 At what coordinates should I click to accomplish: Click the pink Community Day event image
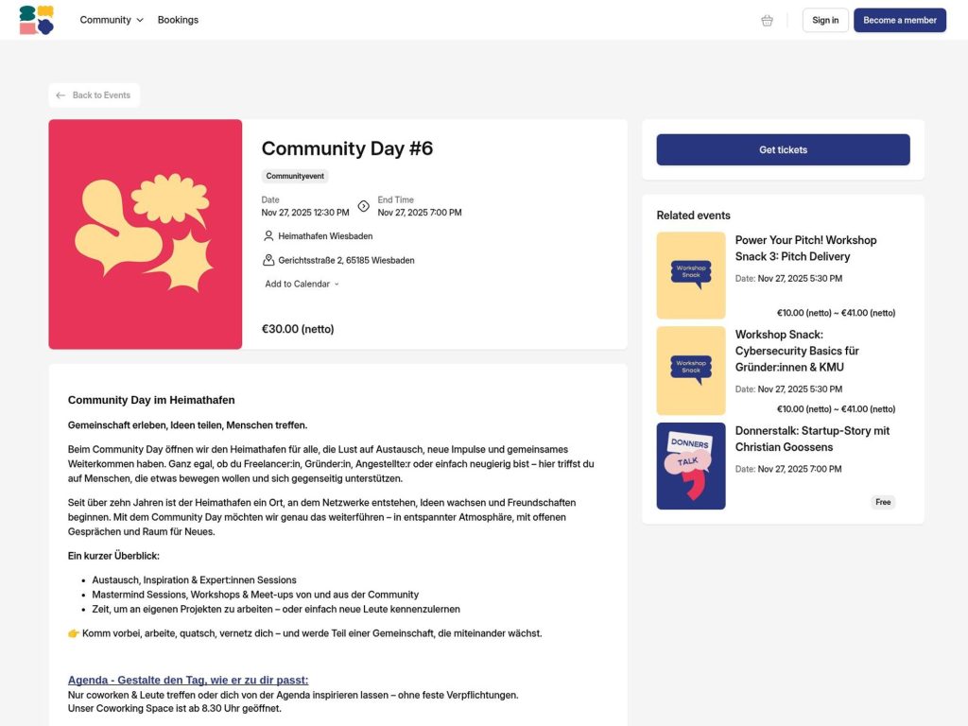pos(146,233)
